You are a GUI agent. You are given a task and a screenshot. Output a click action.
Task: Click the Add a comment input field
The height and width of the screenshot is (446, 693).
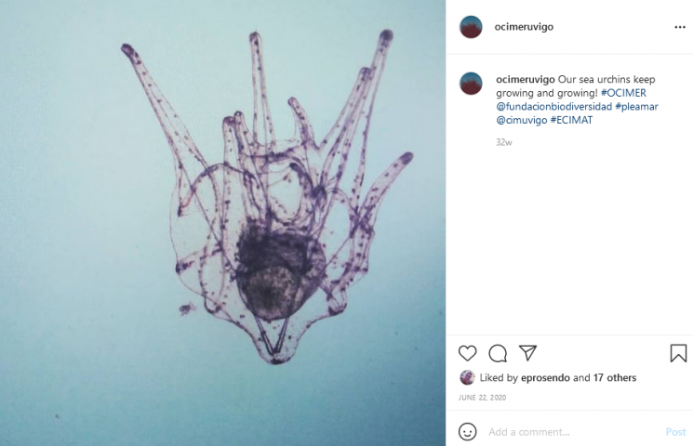(572, 432)
